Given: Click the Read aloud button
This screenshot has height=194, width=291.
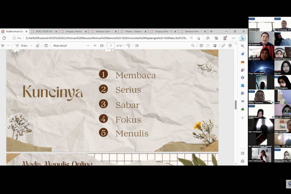Looking at the screenshot, I should tap(60, 46).
